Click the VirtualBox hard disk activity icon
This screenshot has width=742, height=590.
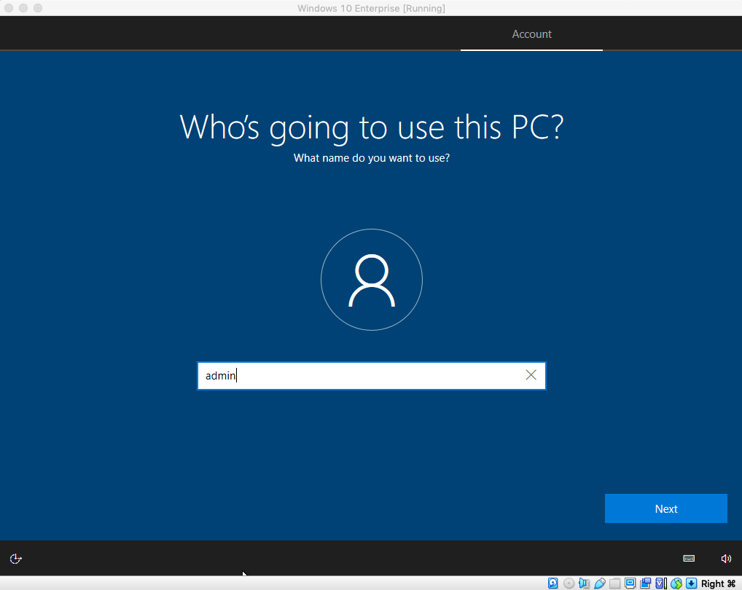553,583
